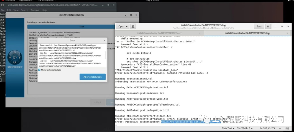This screenshot has width=294, height=132.
Task: Click line 'Running AddECMConfigPropertiesToTeamTypes.tcl'
Action: click(x=147, y=105)
